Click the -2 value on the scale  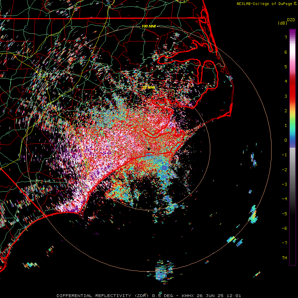click(x=284, y=170)
